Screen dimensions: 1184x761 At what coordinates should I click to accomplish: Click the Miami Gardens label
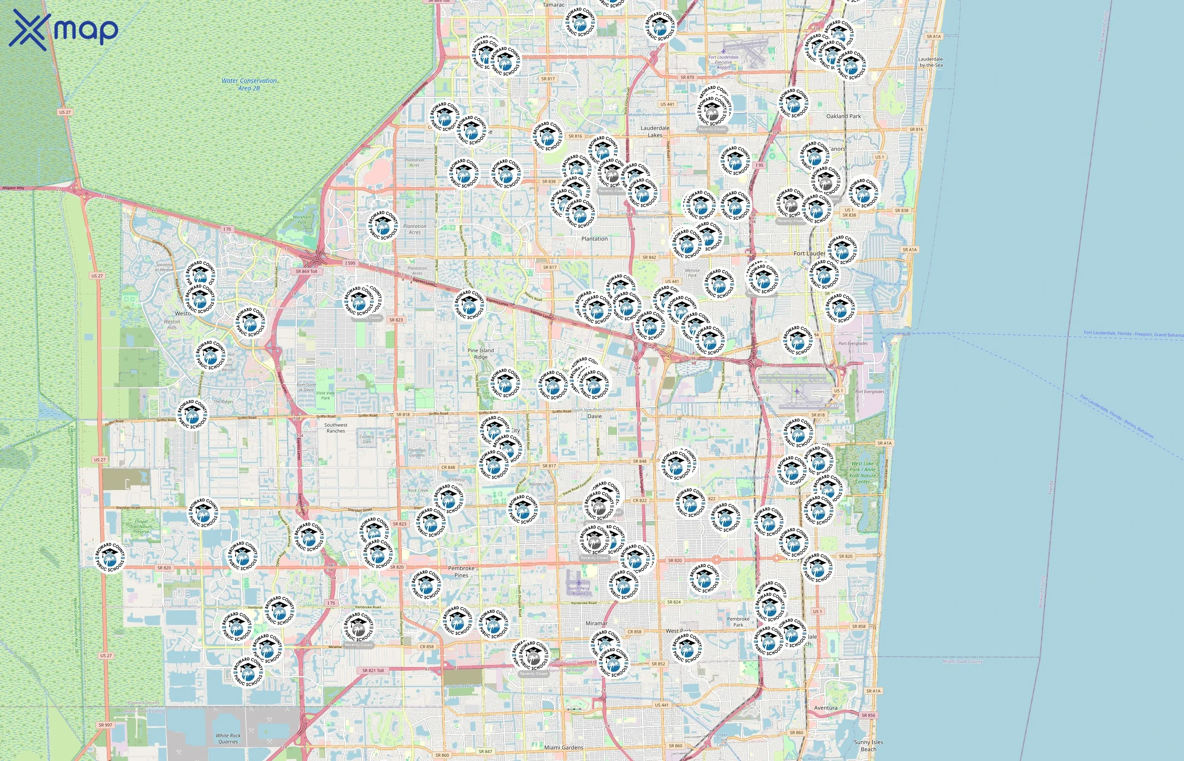564,747
